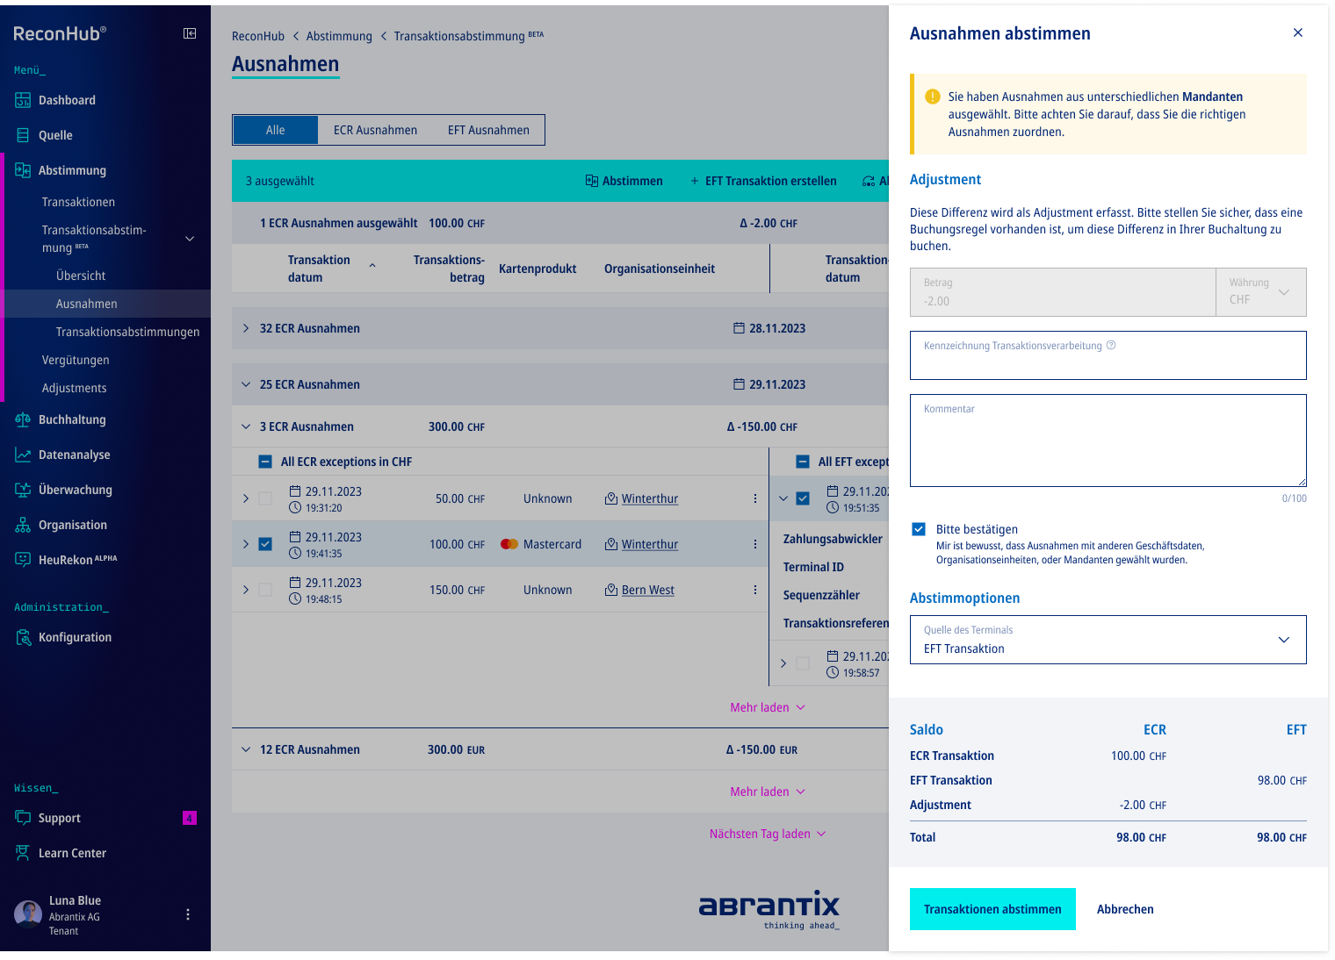Open the Winterthur link in Mastercard row
The image size is (1335, 960).
pos(650,544)
